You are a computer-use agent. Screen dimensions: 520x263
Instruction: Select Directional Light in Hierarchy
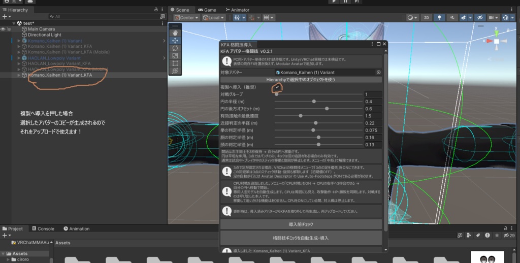pyautogui.click(x=45, y=35)
